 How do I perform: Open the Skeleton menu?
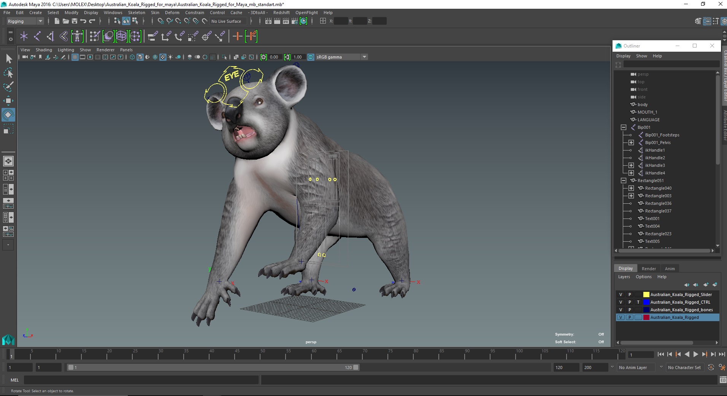click(x=137, y=13)
